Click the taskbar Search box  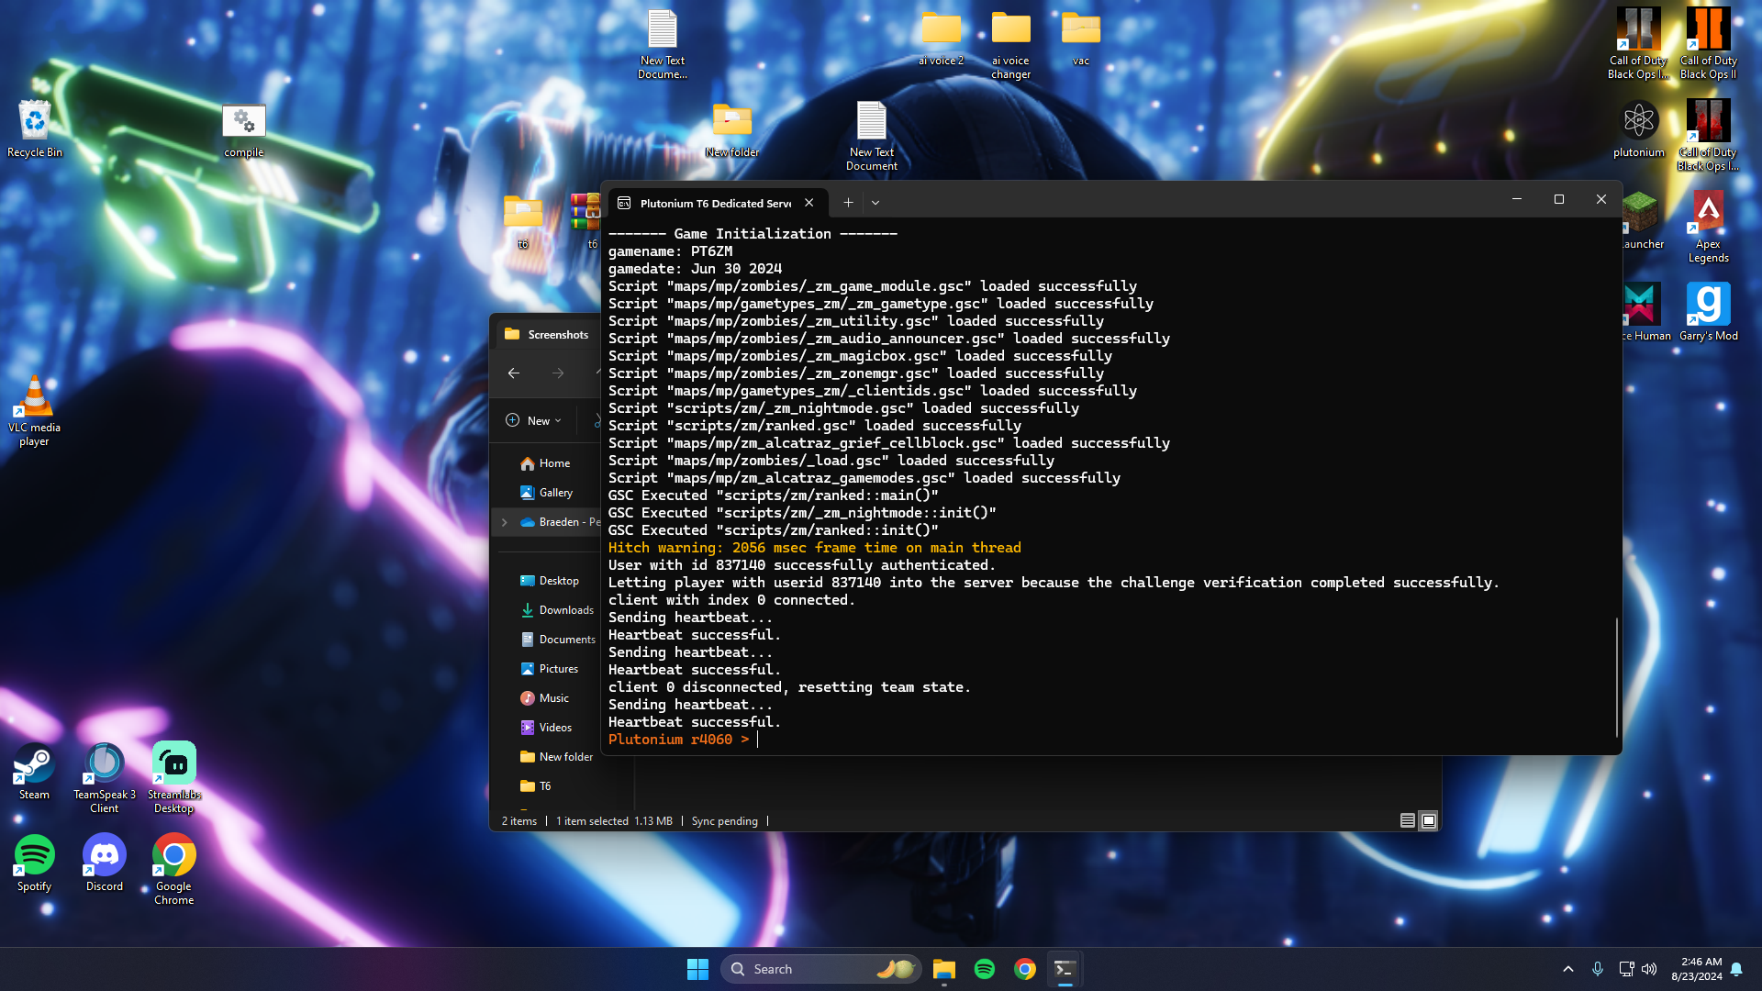[820, 969]
